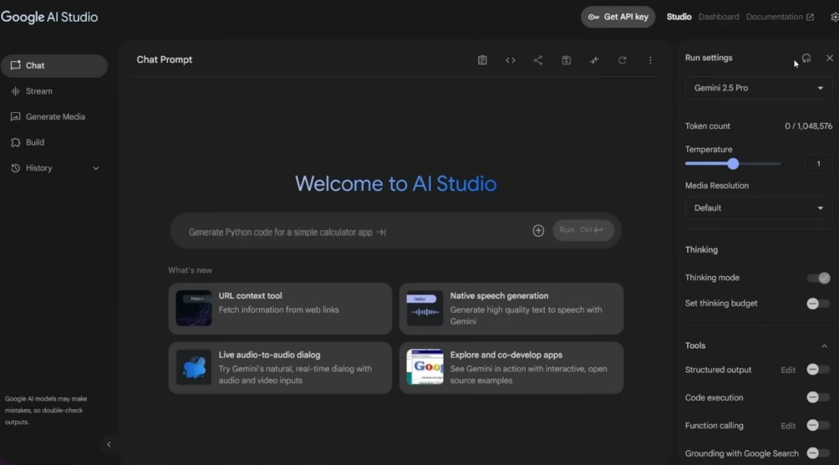Click Edit next to Structured output
This screenshot has width=839, height=465.
pos(788,370)
